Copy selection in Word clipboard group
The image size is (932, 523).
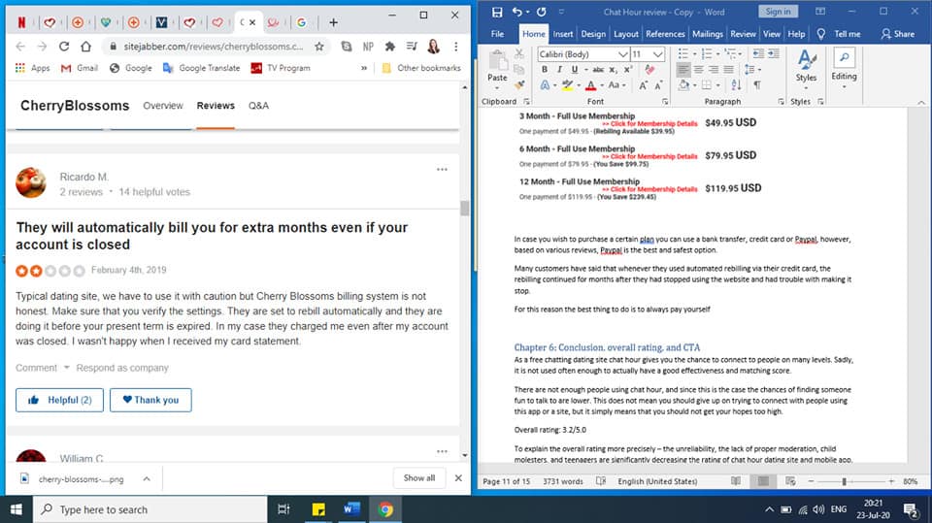[x=519, y=70]
